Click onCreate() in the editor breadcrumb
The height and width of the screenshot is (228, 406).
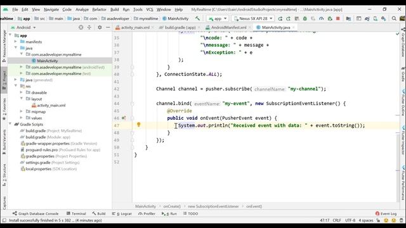pos(172,206)
